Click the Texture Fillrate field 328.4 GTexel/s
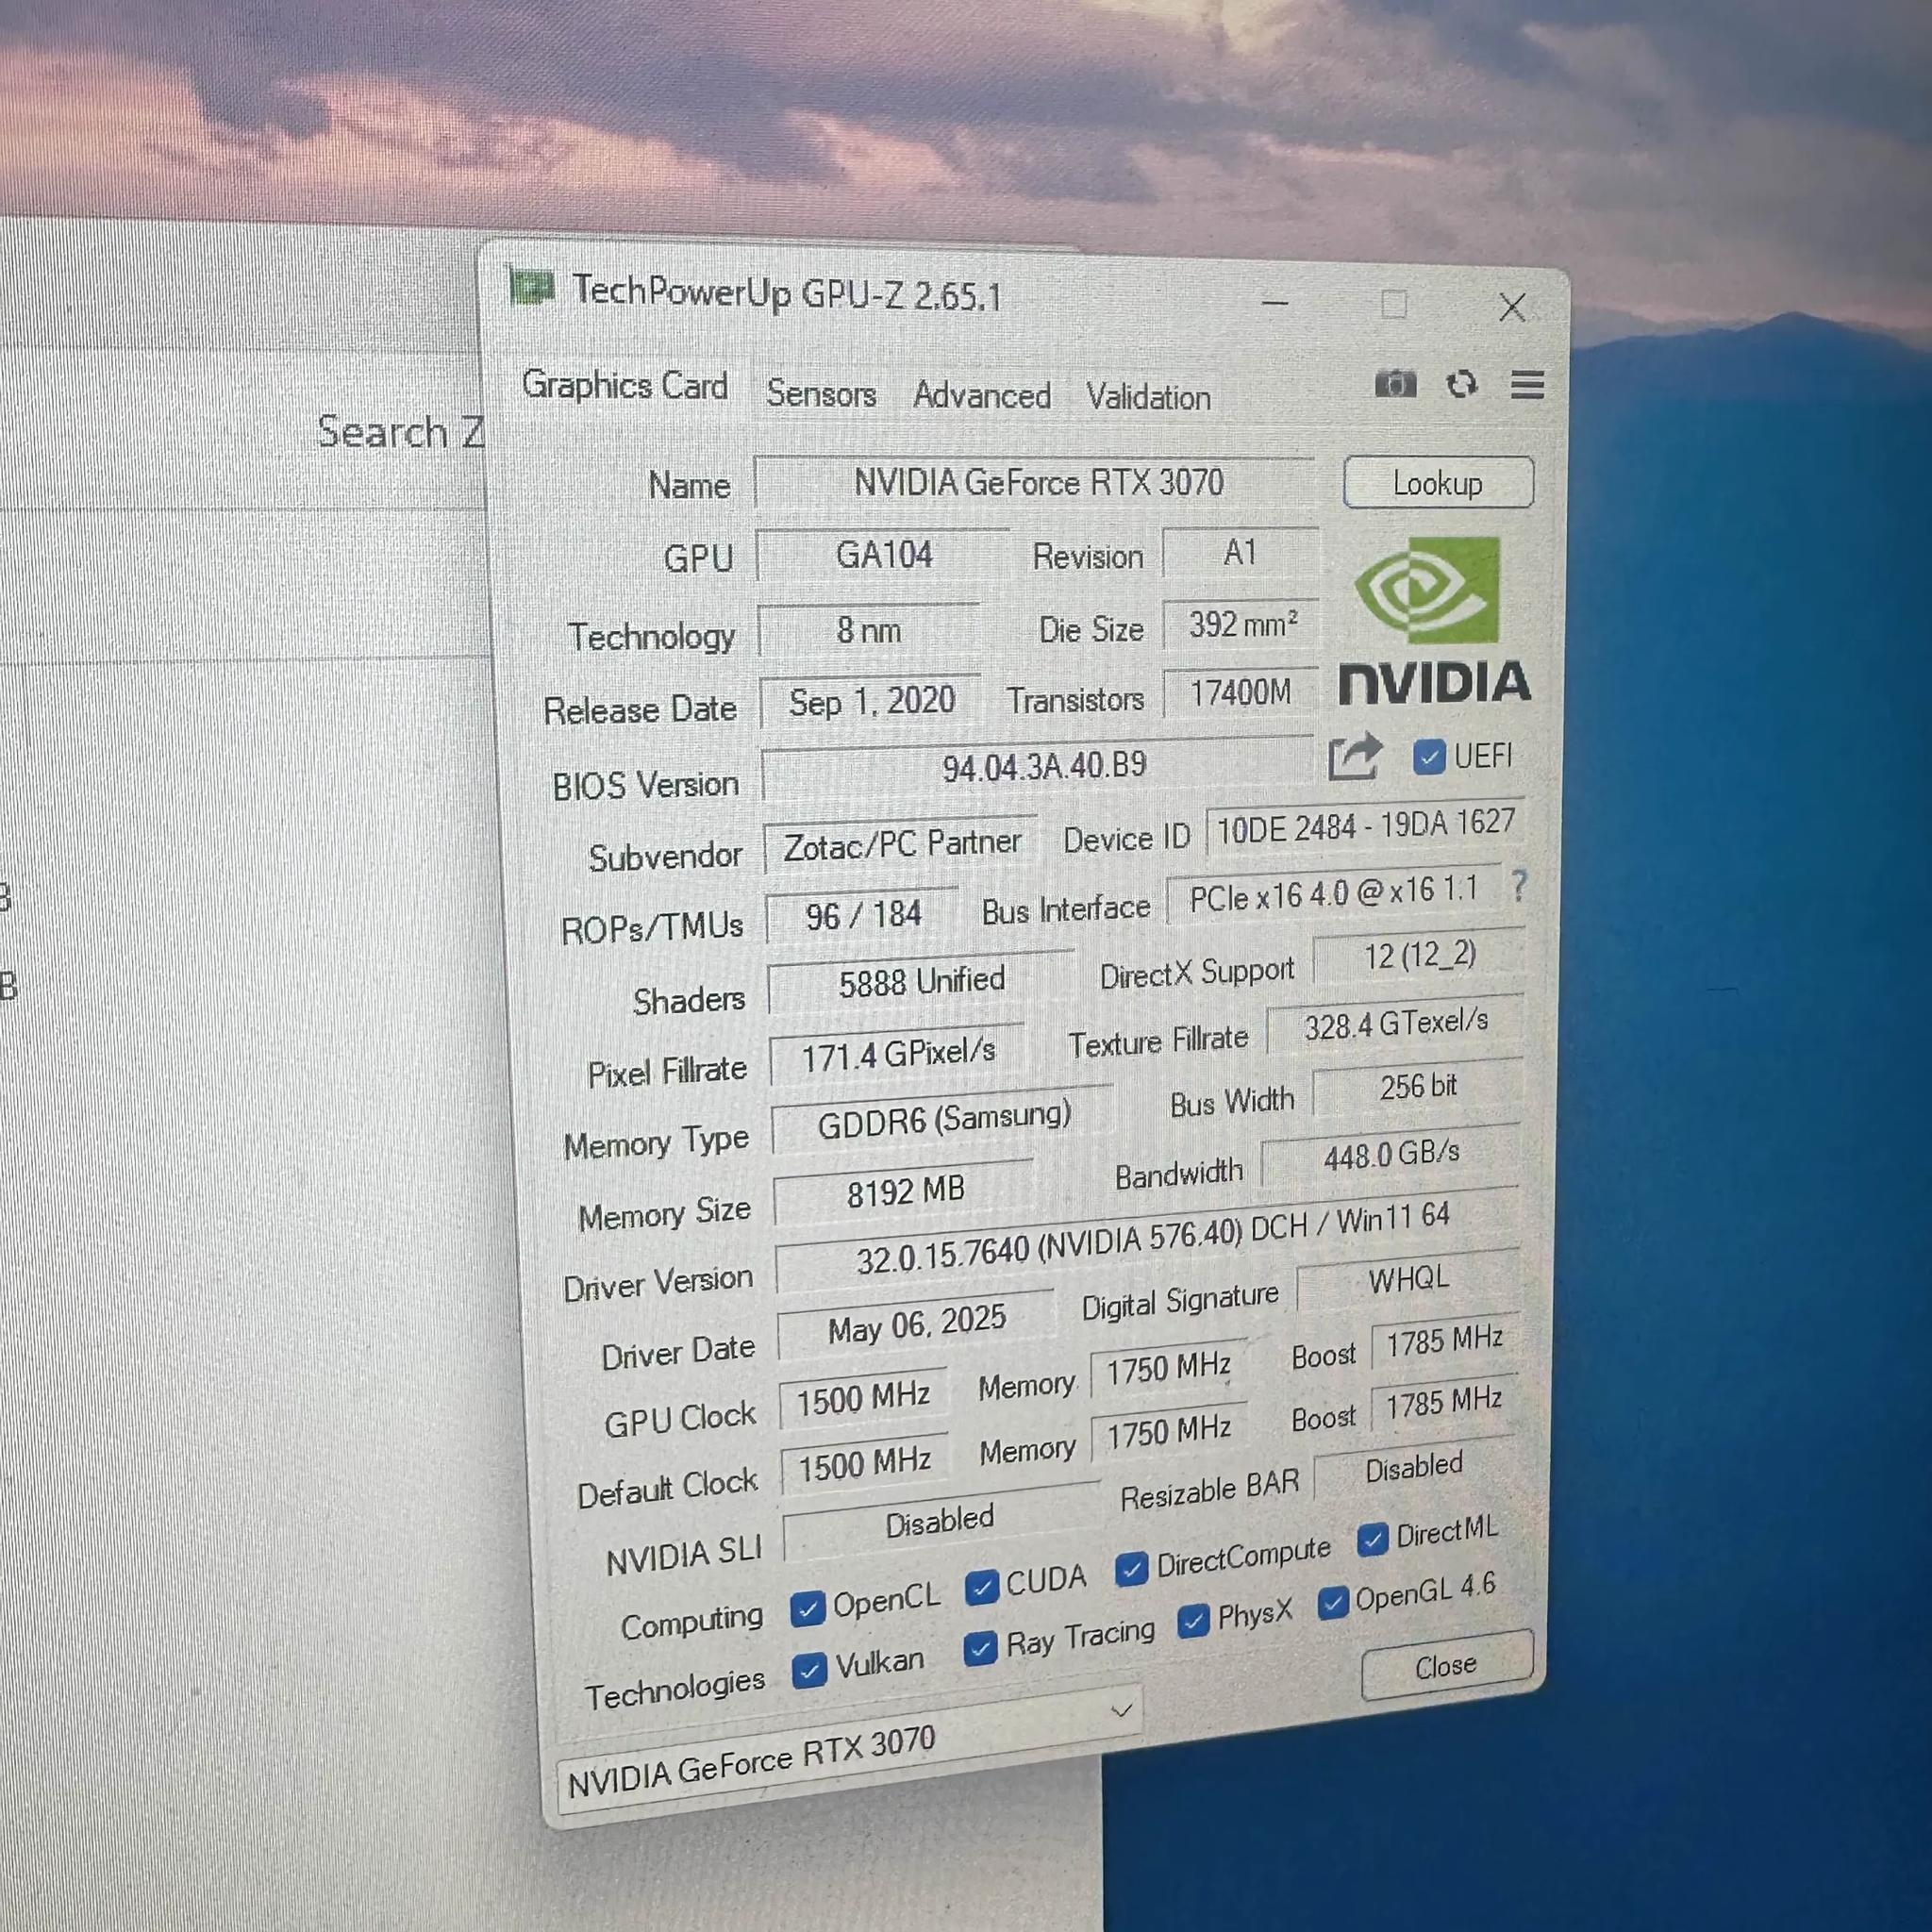 tap(1395, 1023)
